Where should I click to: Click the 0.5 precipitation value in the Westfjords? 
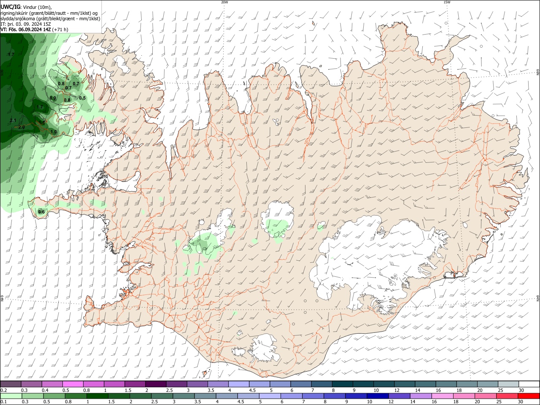(82, 98)
